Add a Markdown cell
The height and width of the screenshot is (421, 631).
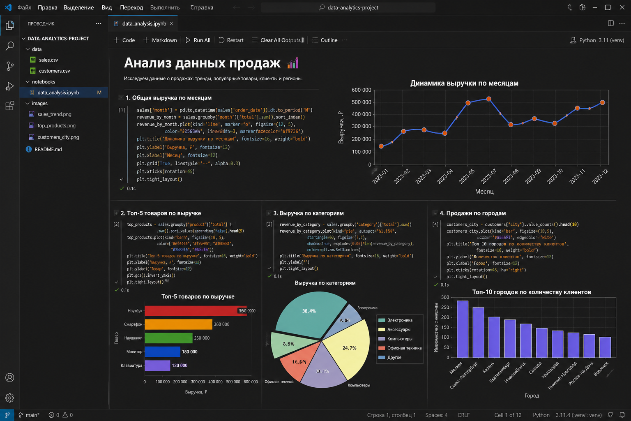160,40
